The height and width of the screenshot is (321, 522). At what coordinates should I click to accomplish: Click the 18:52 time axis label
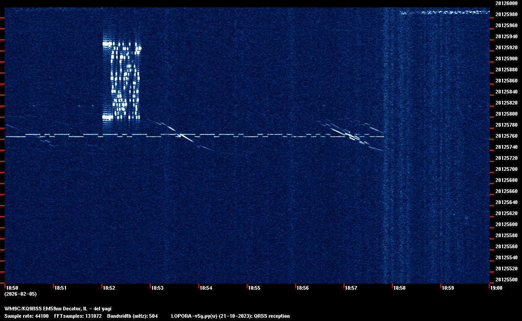(x=109, y=288)
